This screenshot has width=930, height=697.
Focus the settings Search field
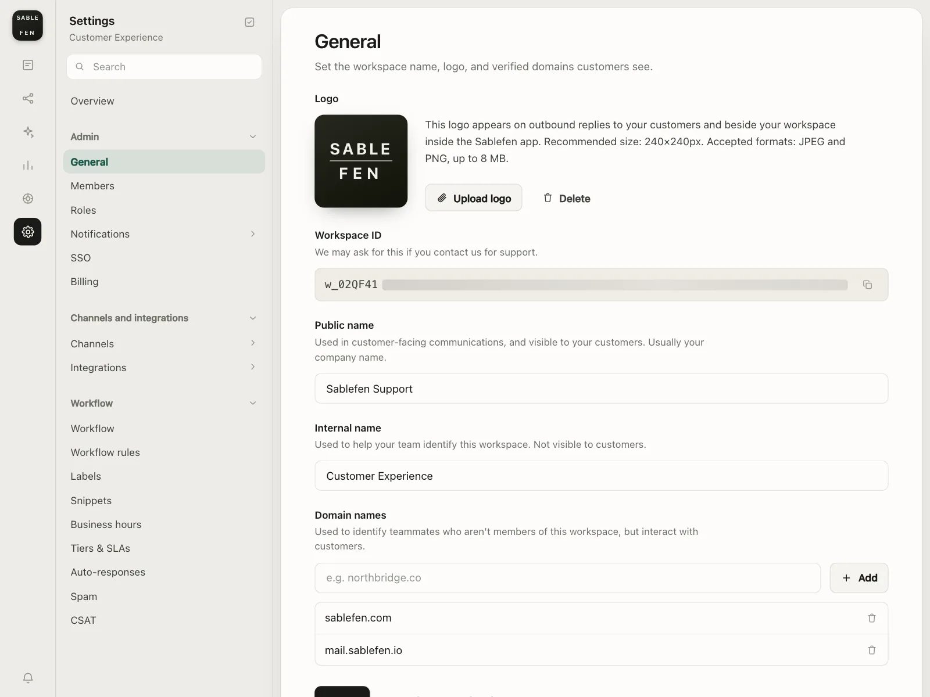tap(164, 67)
